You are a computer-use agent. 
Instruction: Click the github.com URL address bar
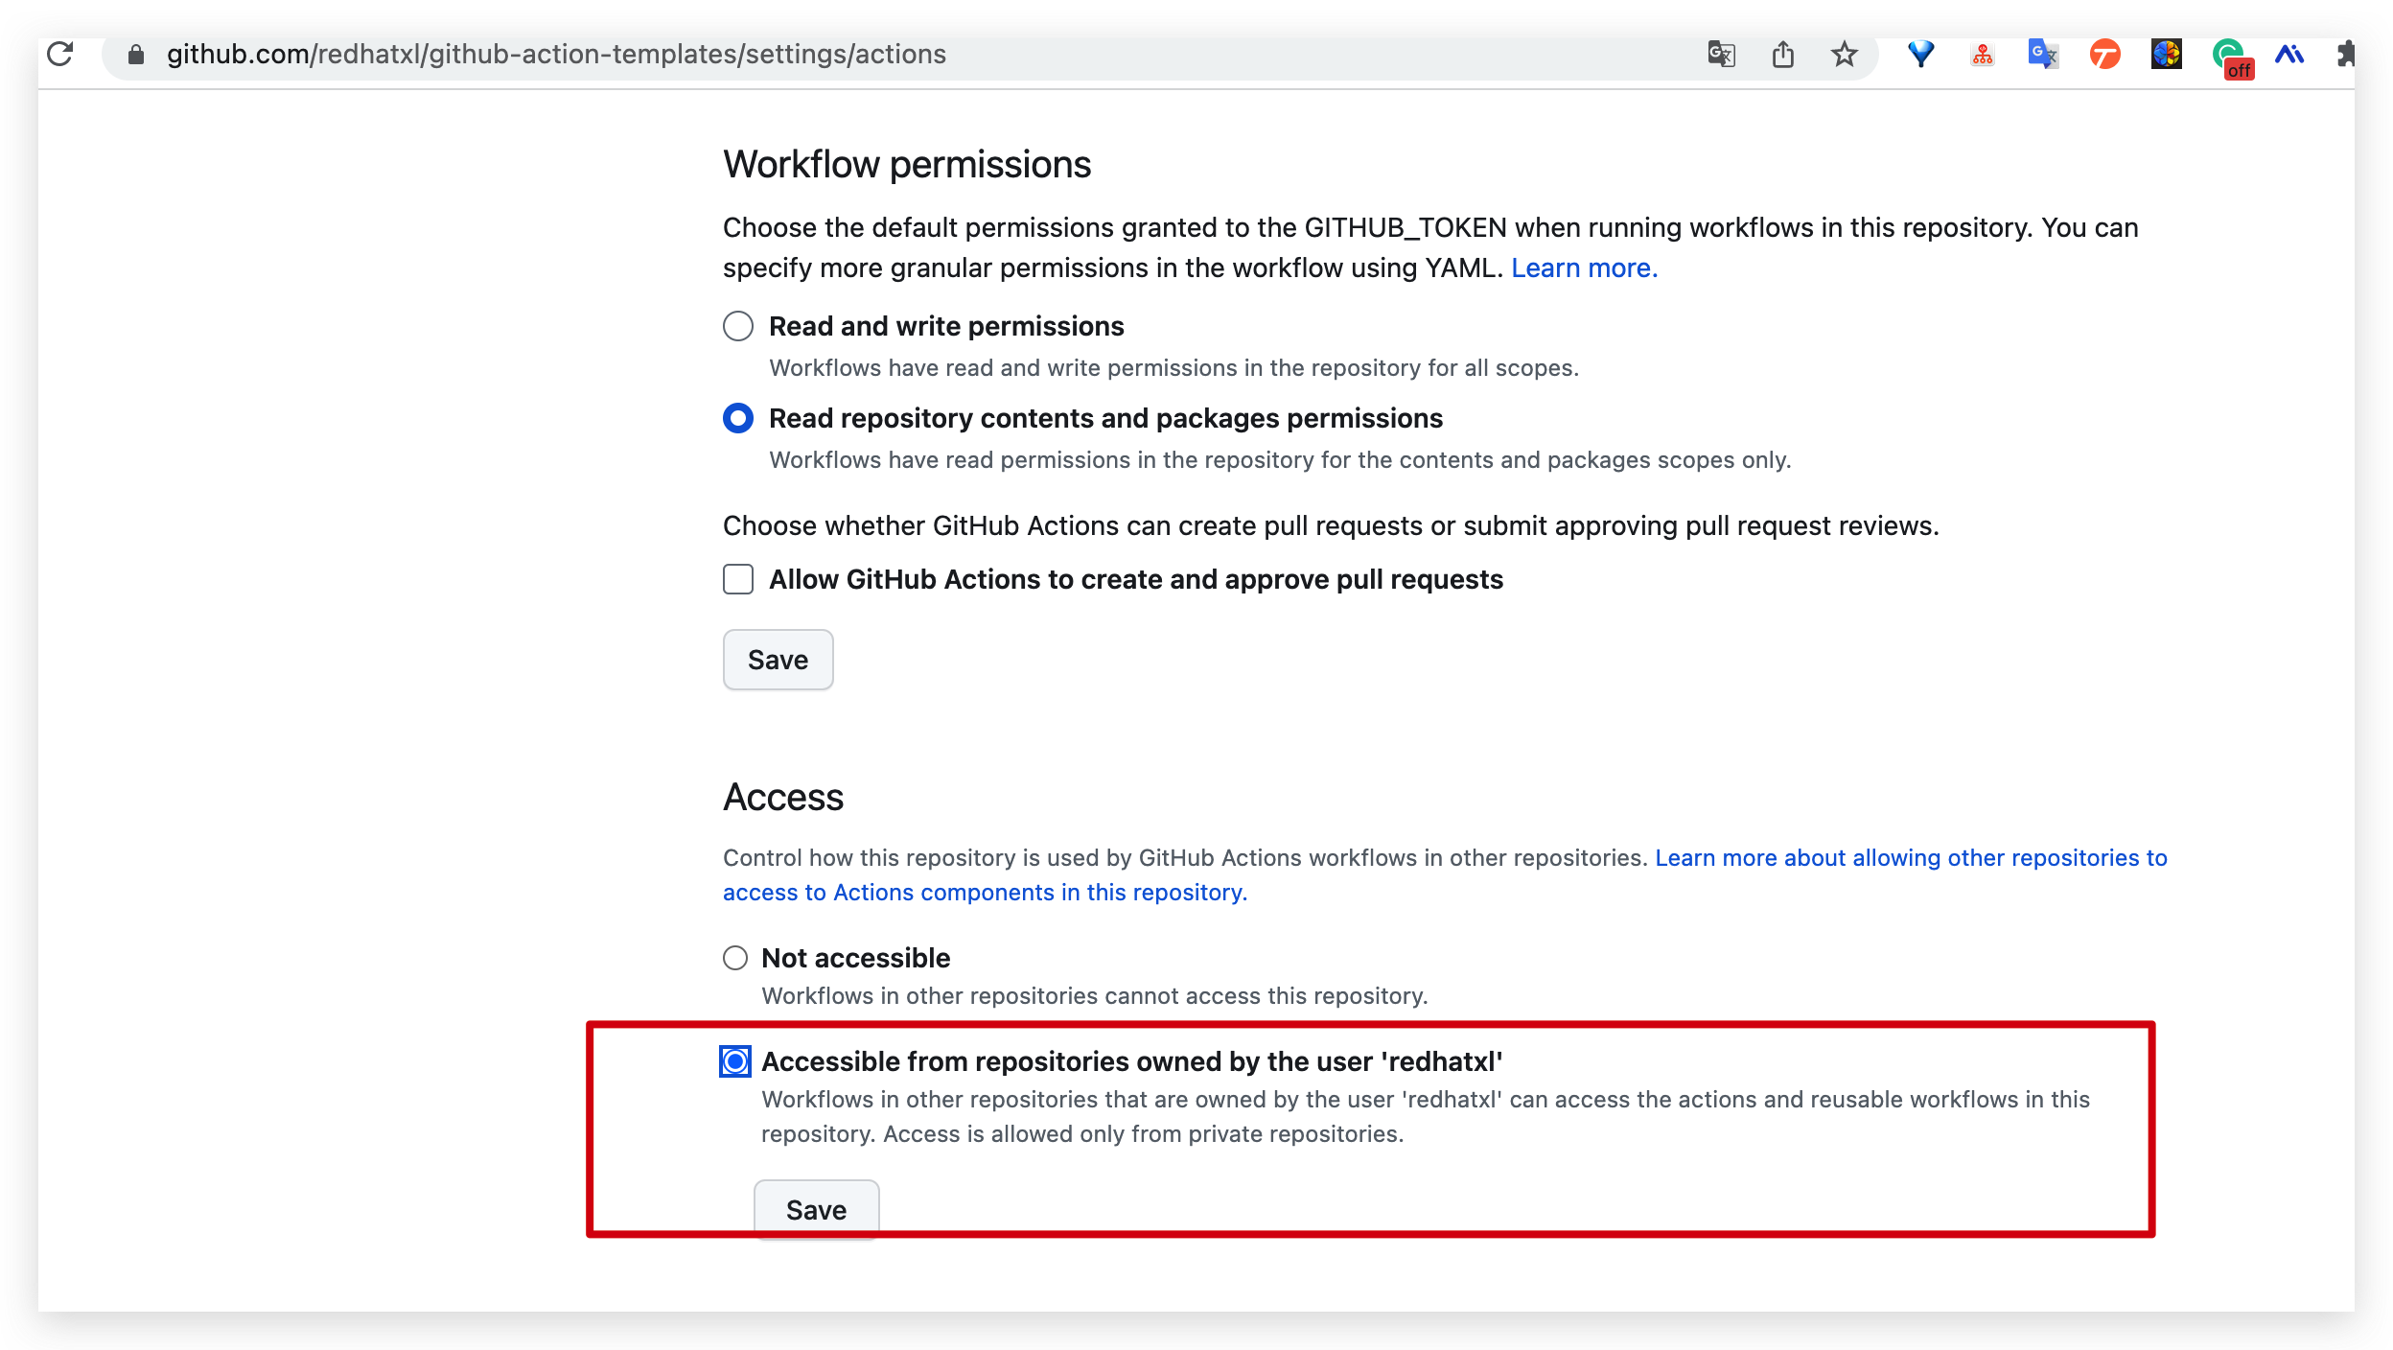click(556, 54)
